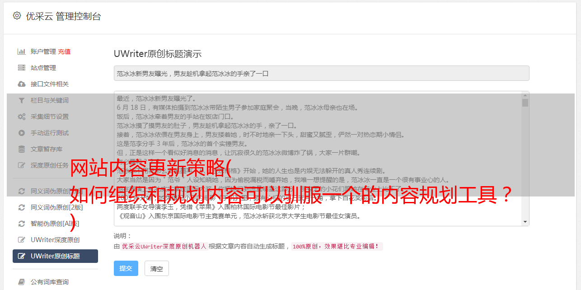This screenshot has height=290, width=581.
Task: Open the 接口文件相关 cloud upload icon
Action: (21, 84)
